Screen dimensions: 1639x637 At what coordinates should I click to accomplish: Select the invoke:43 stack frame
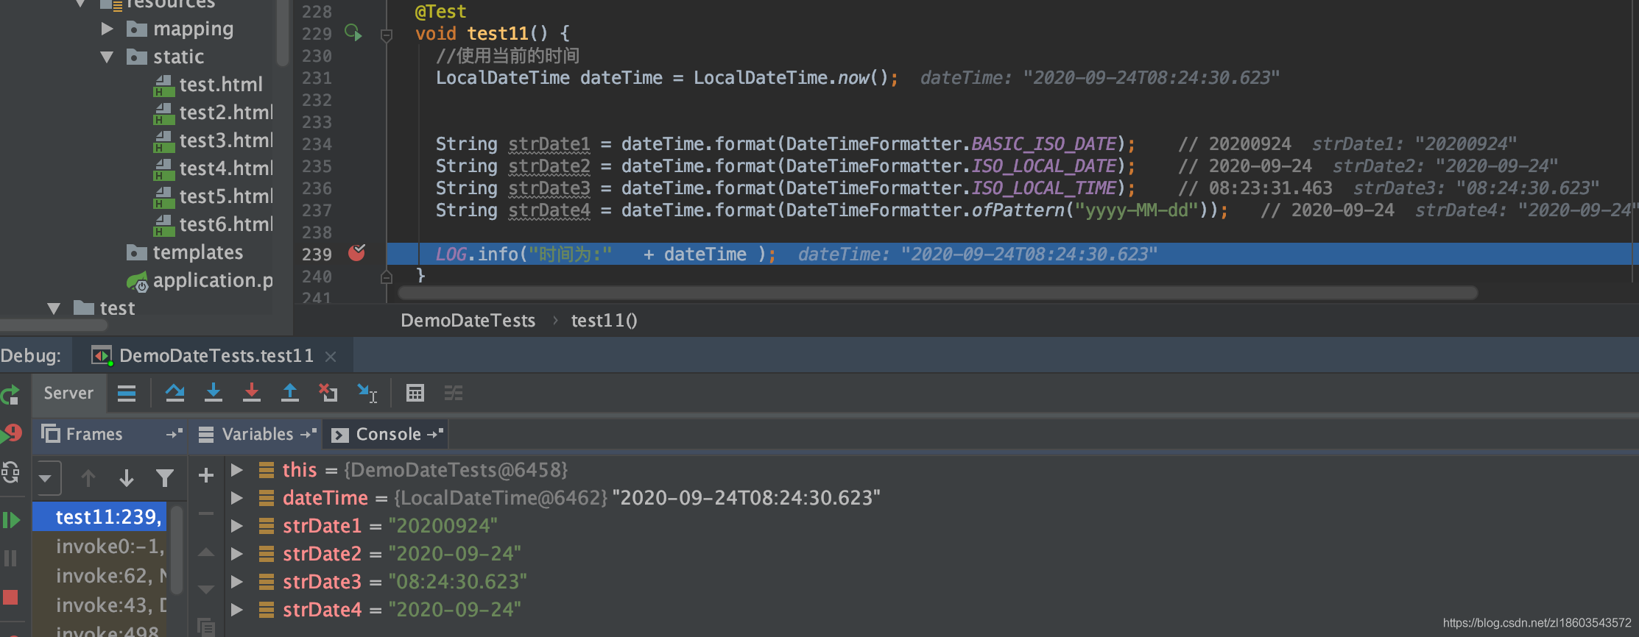(100, 605)
